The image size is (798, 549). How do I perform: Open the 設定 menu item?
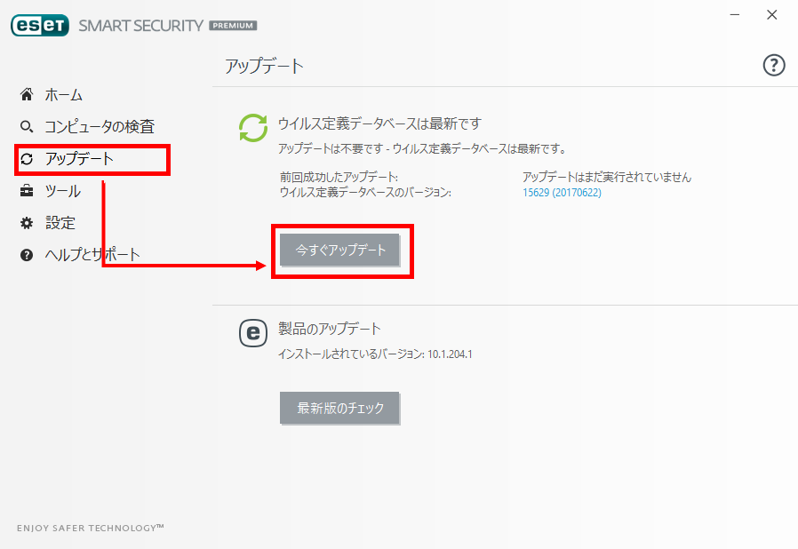[x=60, y=223]
